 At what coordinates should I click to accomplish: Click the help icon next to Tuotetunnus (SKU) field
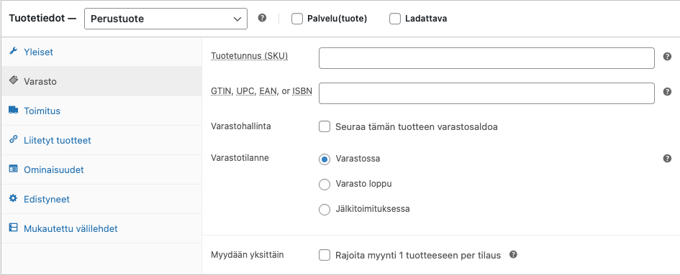tap(668, 56)
